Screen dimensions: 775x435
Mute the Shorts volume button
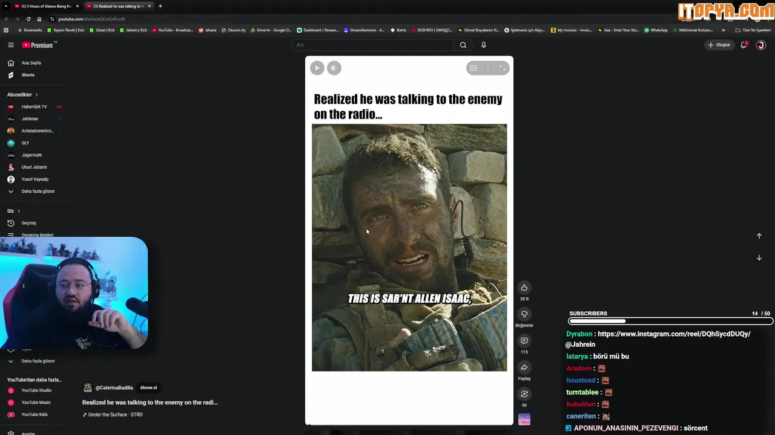pyautogui.click(x=334, y=68)
